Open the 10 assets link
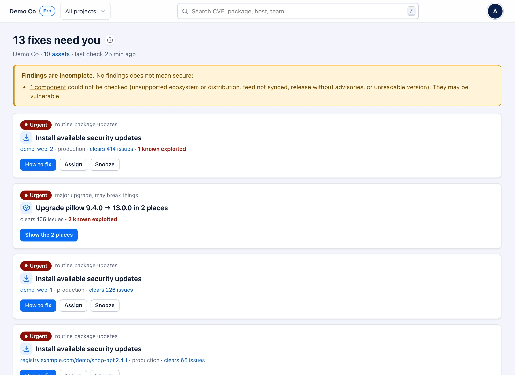515x375 pixels. pyautogui.click(x=57, y=54)
